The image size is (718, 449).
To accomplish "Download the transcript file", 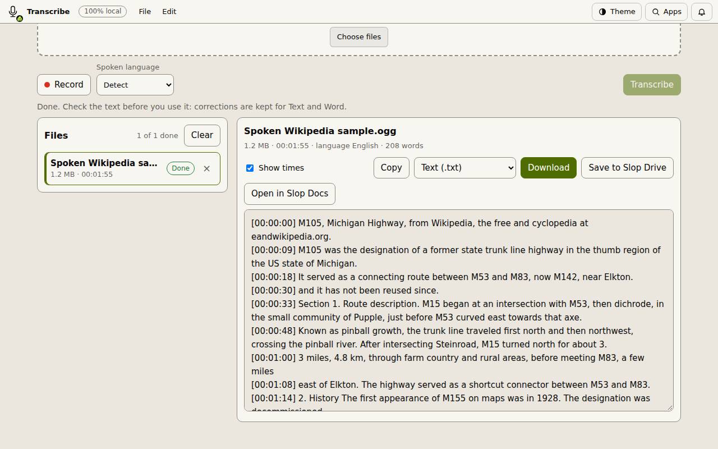I will pos(548,168).
